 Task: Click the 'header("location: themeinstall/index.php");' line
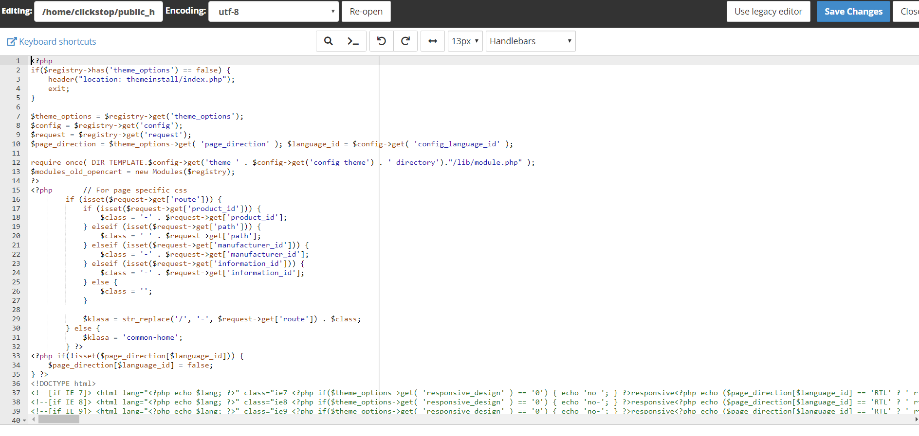(141, 79)
